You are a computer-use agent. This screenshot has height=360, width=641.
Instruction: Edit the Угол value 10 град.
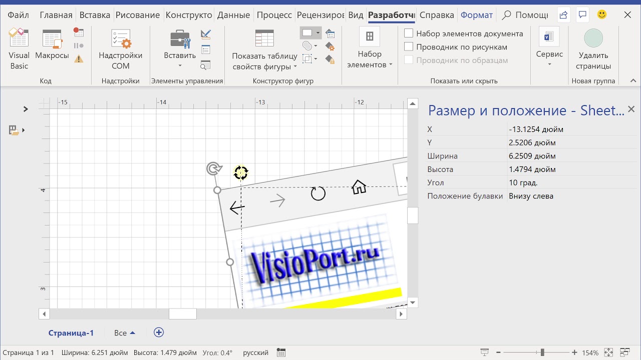pyautogui.click(x=572, y=182)
